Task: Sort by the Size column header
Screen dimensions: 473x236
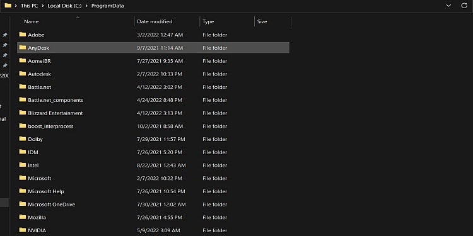Action: coord(262,21)
